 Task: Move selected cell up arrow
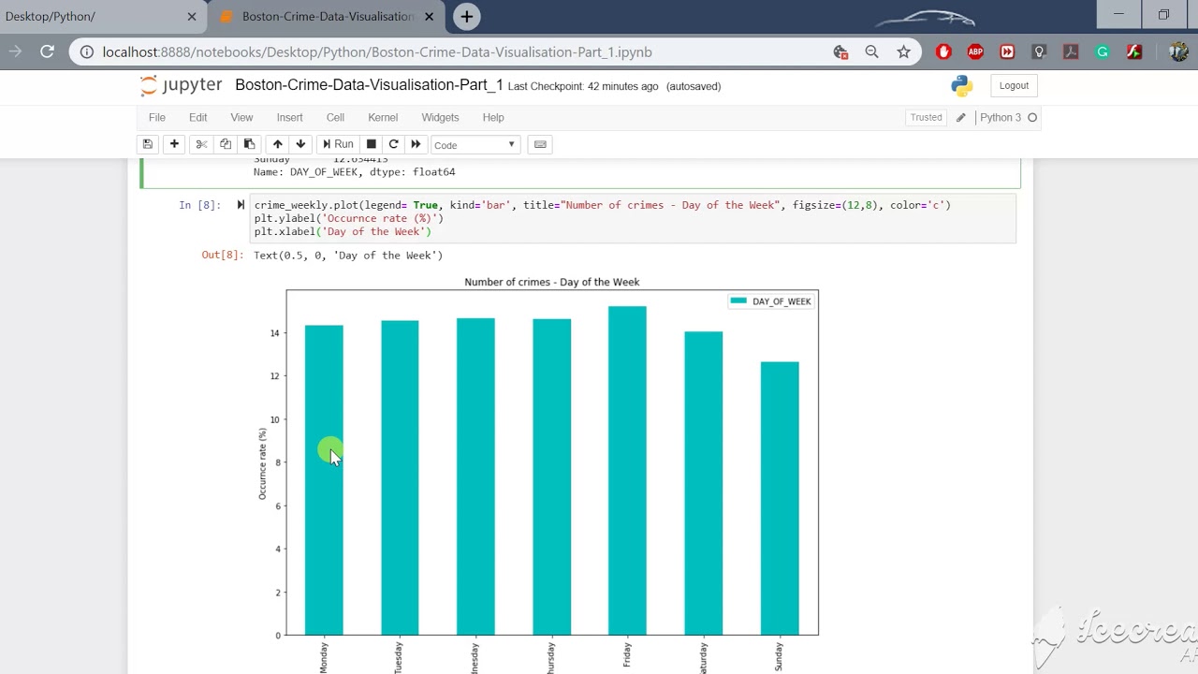click(x=277, y=144)
